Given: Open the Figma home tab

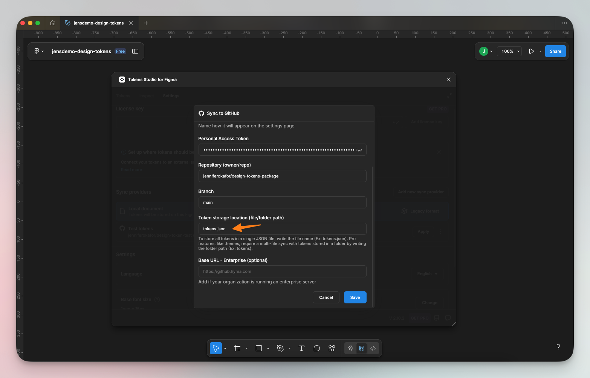Looking at the screenshot, I should point(53,23).
